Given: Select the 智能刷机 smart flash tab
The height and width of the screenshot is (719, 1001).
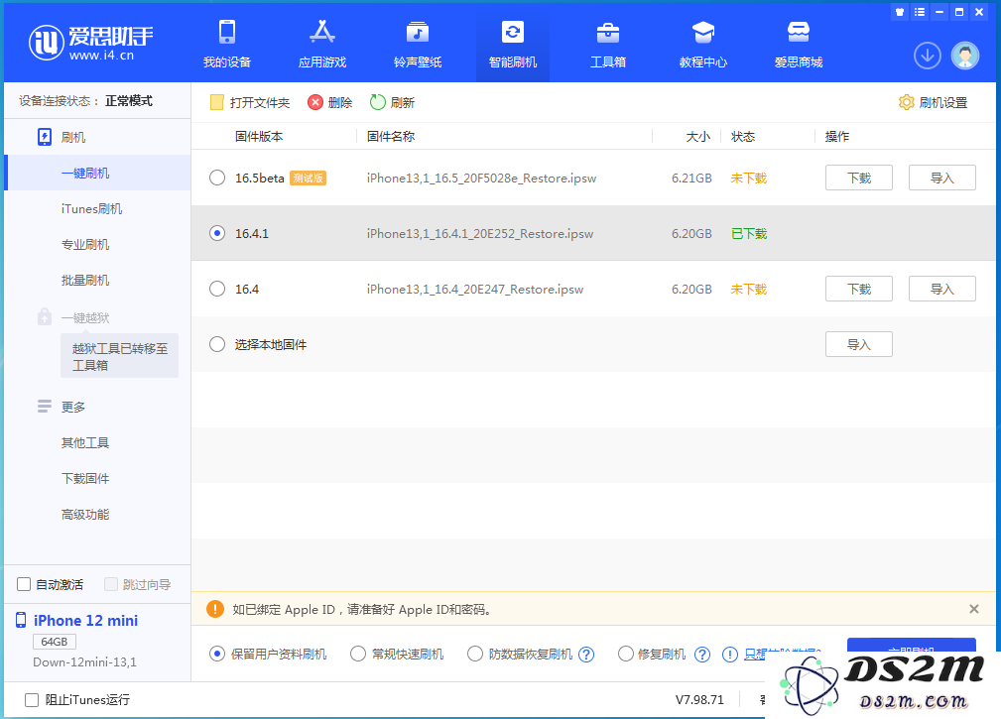Looking at the screenshot, I should (513, 44).
